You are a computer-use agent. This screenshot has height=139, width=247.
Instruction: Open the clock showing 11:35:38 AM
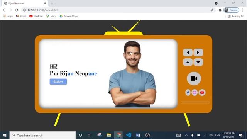pos(229,135)
